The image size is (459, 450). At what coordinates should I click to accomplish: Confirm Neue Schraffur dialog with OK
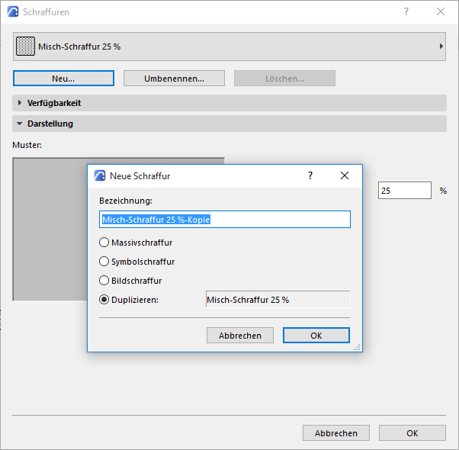coord(316,336)
